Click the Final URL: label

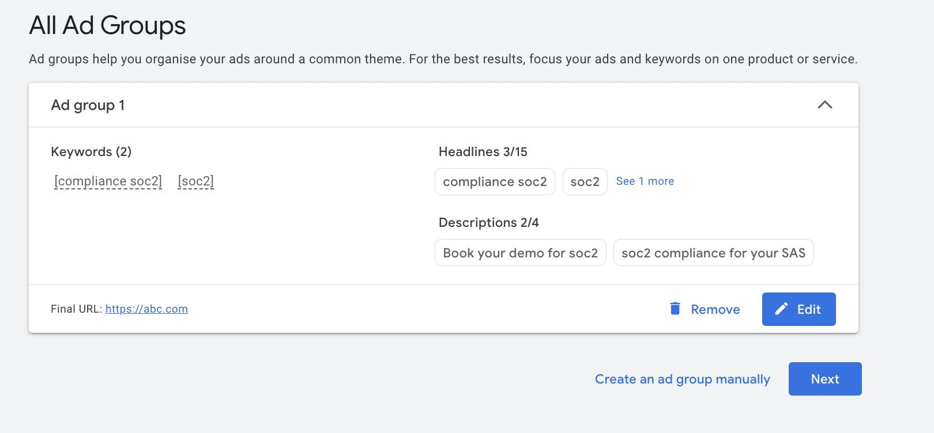76,309
